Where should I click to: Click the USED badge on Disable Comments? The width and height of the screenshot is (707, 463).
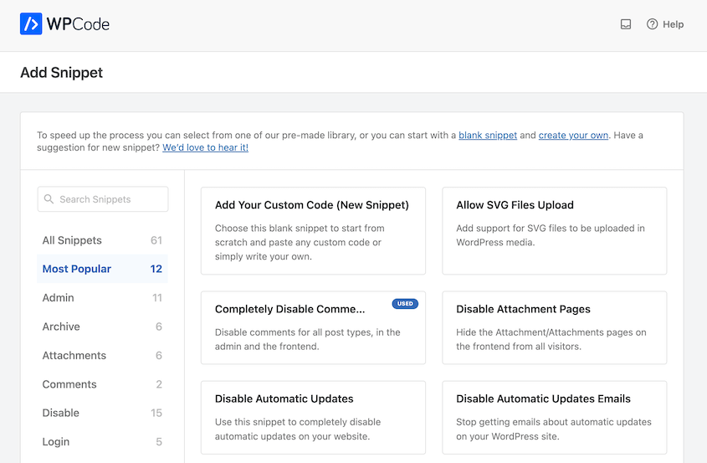[405, 304]
